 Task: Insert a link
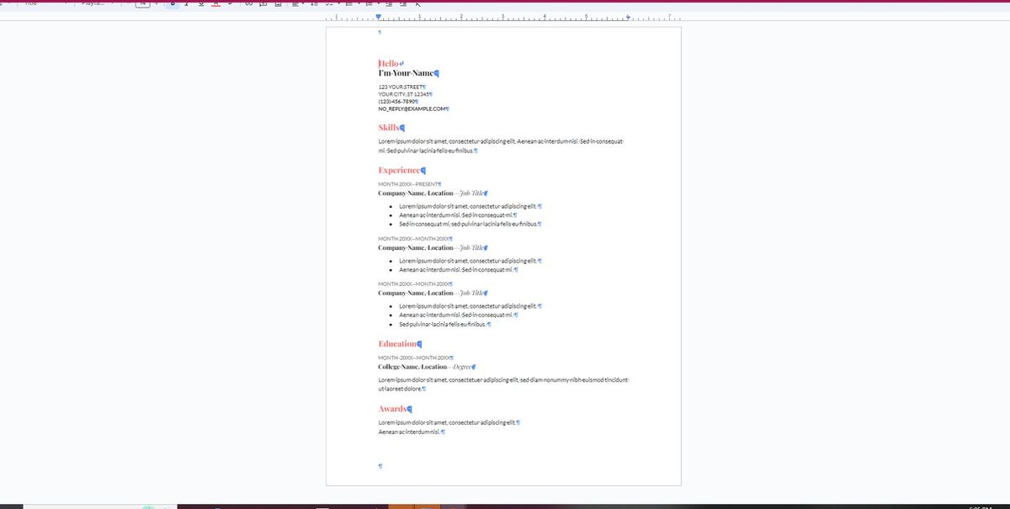click(247, 3)
